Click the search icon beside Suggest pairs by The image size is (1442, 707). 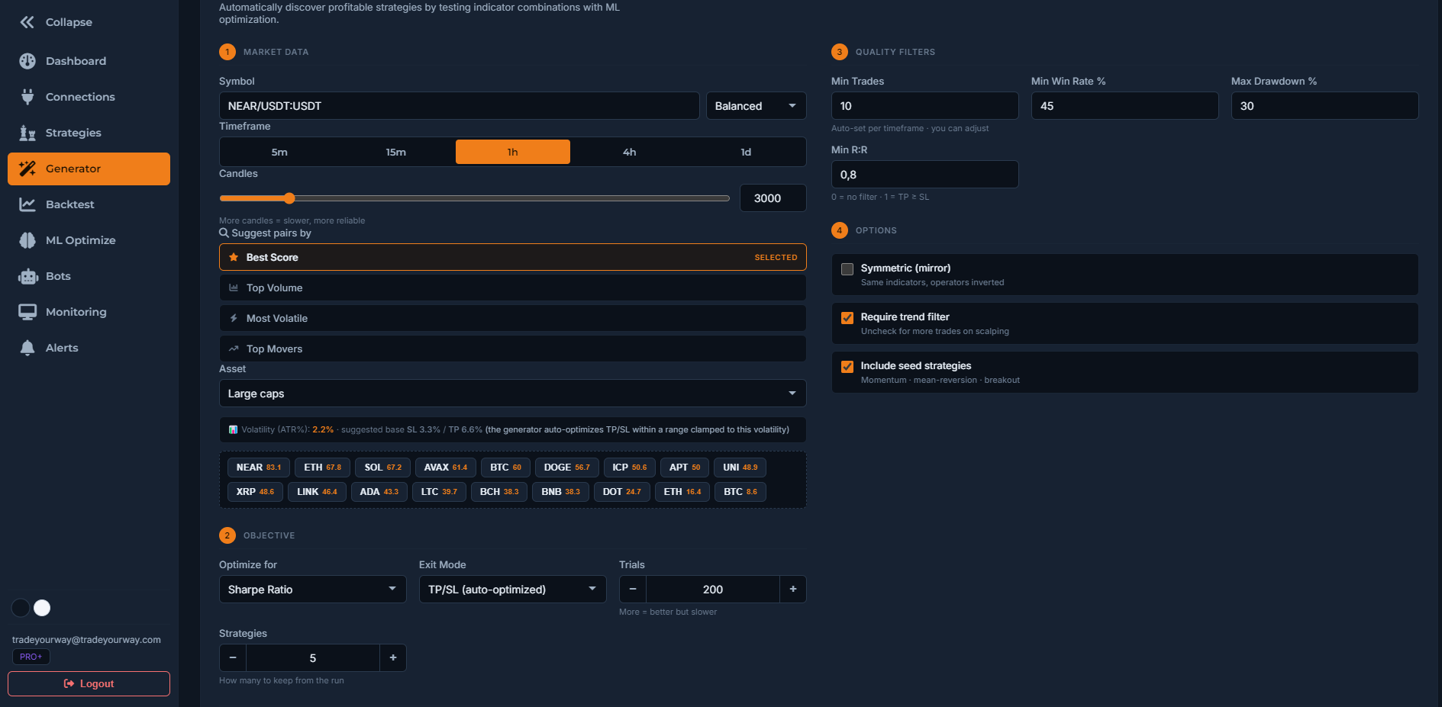click(224, 233)
